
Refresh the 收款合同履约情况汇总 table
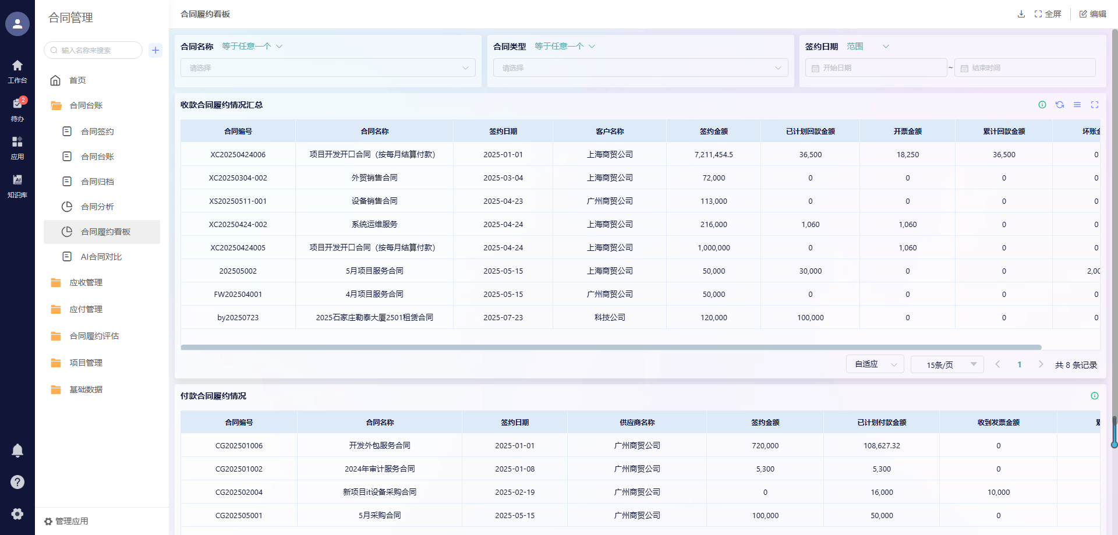click(x=1060, y=105)
